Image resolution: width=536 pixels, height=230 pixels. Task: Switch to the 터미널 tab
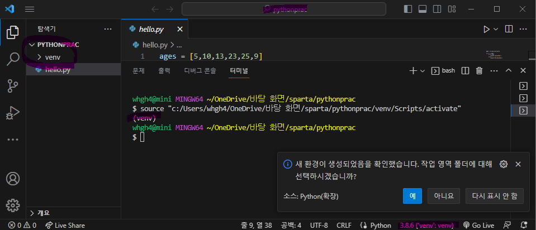239,71
